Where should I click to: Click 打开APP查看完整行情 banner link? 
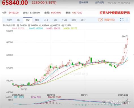click(x=115, y=13)
